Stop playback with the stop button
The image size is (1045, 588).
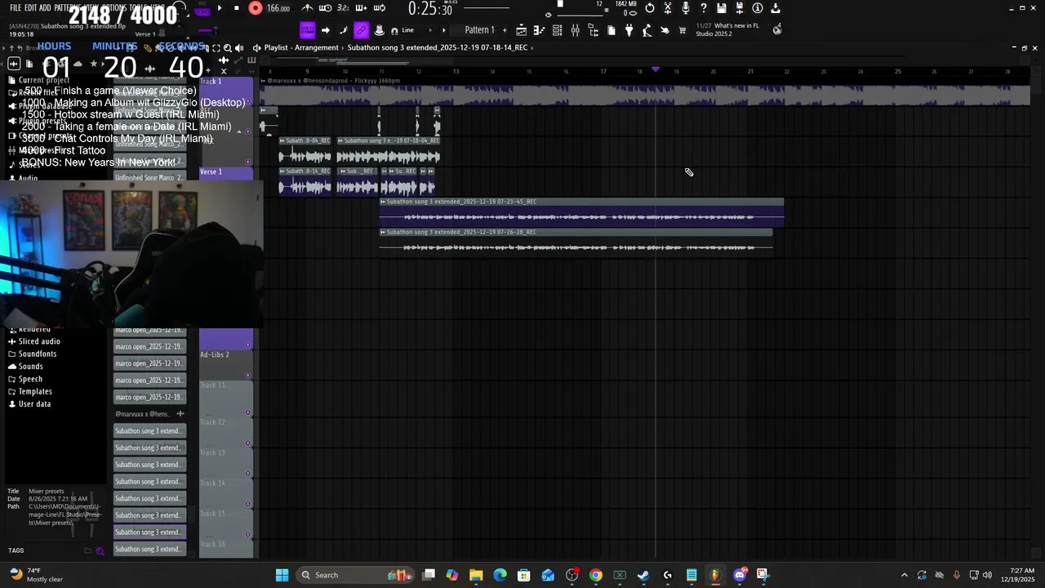237,8
